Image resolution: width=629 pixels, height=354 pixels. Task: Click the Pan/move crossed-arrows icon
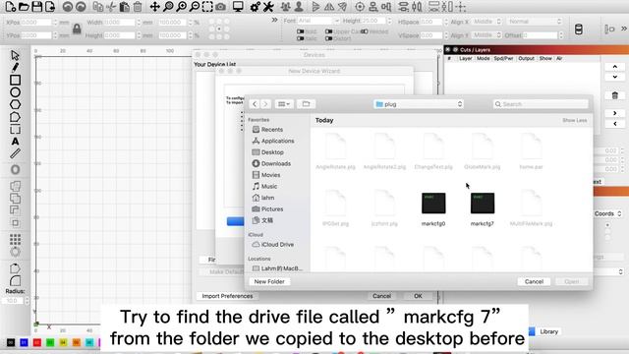click(x=154, y=7)
